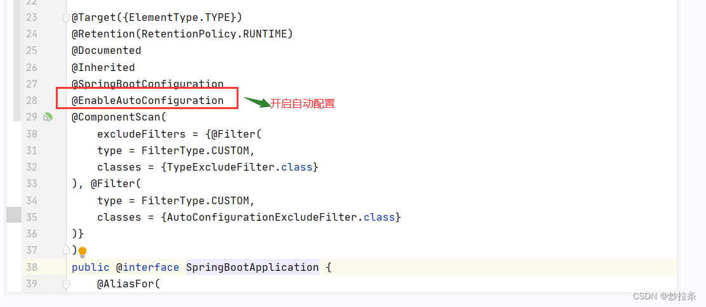Click the public keyword on line 38
Screen dimensions: 706x307
click(91, 268)
